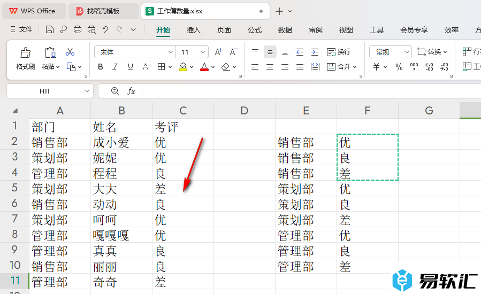Apply percent % style
Image resolution: width=481 pixels, height=294 pixels.
[x=399, y=67]
